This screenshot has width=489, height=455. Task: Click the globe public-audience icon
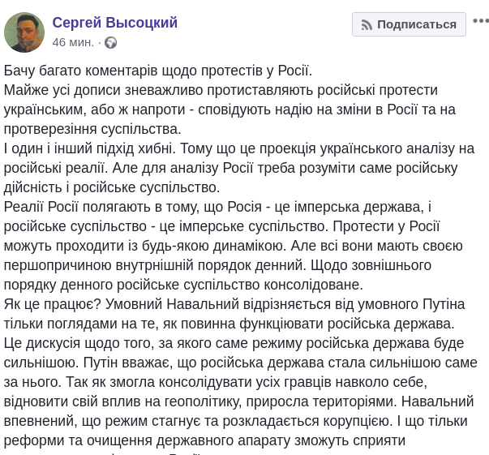click(111, 42)
